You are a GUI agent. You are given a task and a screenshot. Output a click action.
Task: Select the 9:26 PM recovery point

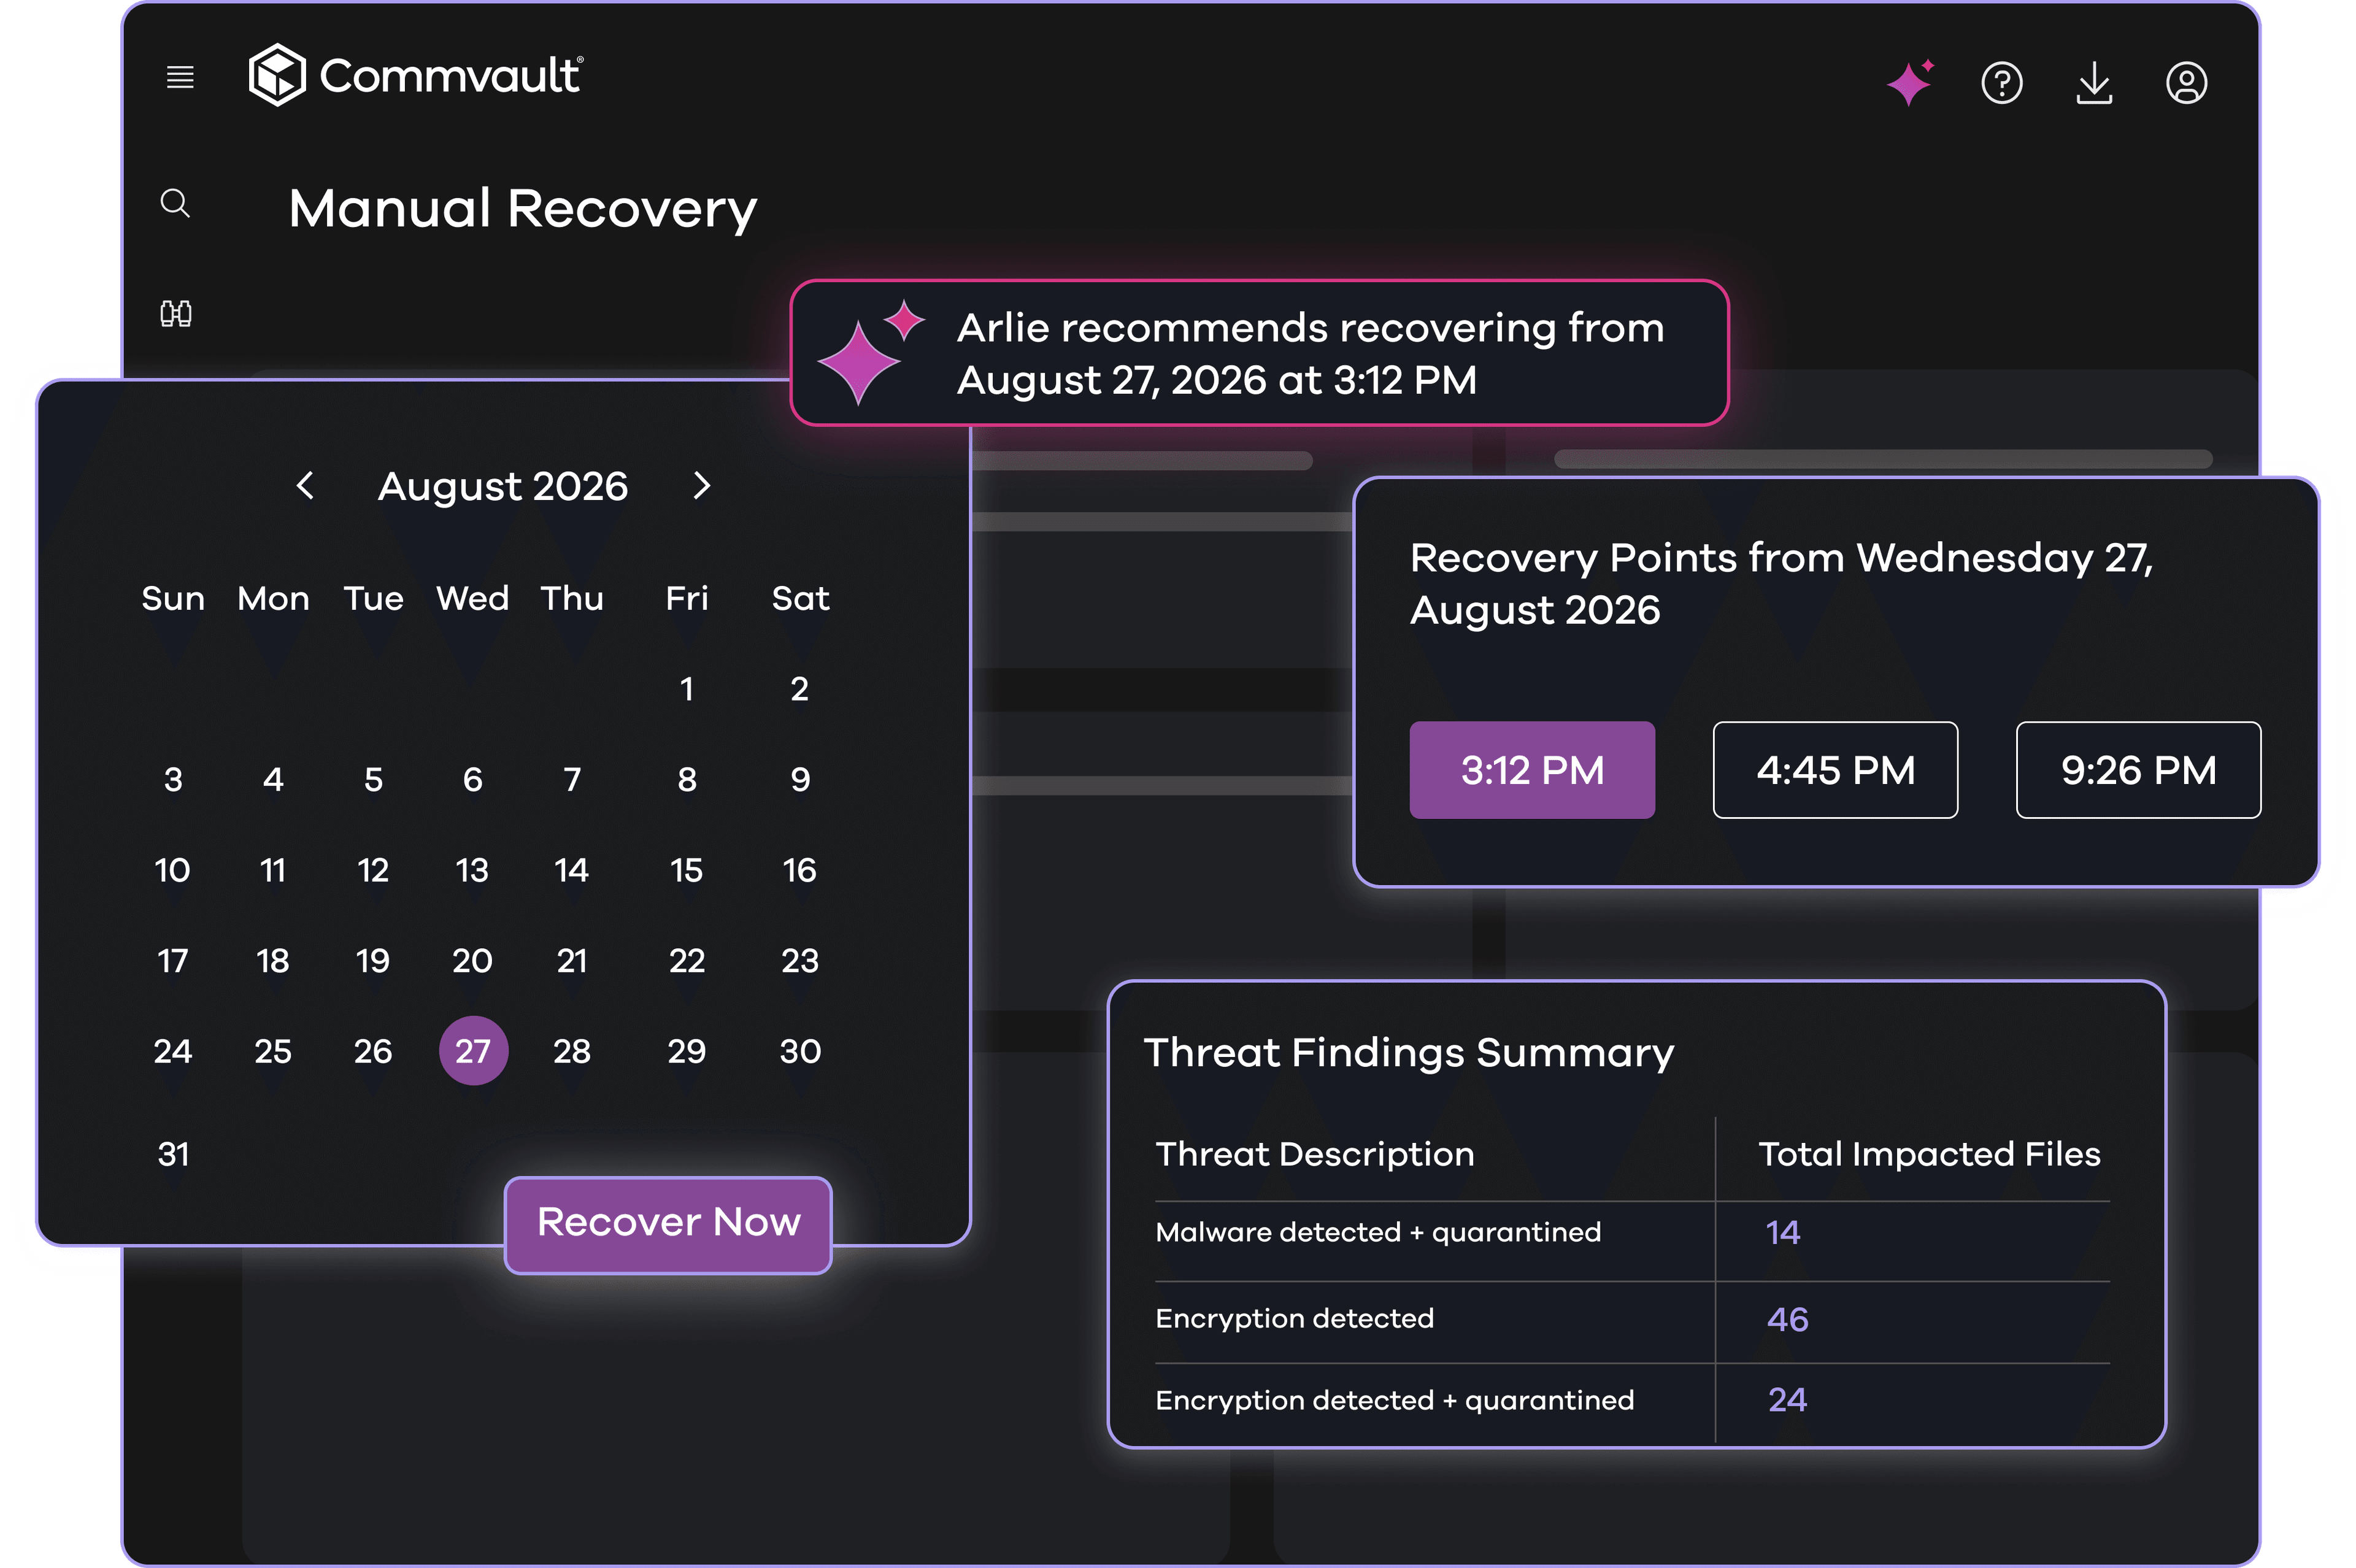pyautogui.click(x=2138, y=770)
